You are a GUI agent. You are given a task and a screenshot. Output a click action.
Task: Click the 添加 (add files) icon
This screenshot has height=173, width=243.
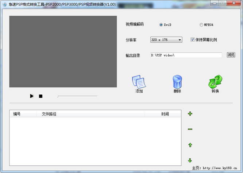139,82
